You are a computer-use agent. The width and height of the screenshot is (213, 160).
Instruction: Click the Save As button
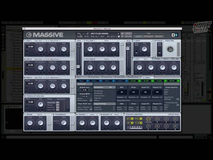pos(128,36)
